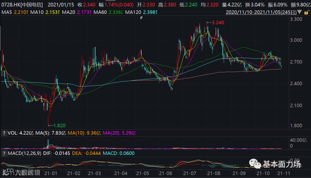This screenshot has width=311, height=178.
Task: Select the MA5 2.210 indicator label
Action: point(15,12)
